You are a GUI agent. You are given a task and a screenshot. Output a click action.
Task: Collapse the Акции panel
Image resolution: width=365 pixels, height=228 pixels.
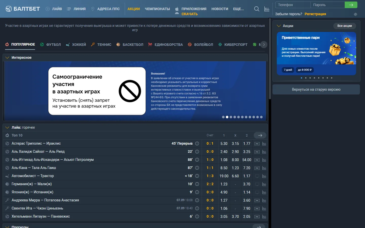(x=279, y=26)
